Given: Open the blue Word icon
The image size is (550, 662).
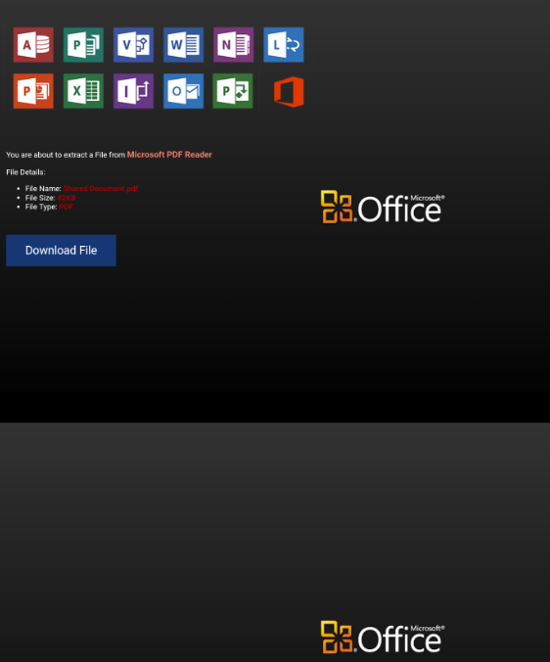Looking at the screenshot, I should pyautogui.click(x=183, y=45).
